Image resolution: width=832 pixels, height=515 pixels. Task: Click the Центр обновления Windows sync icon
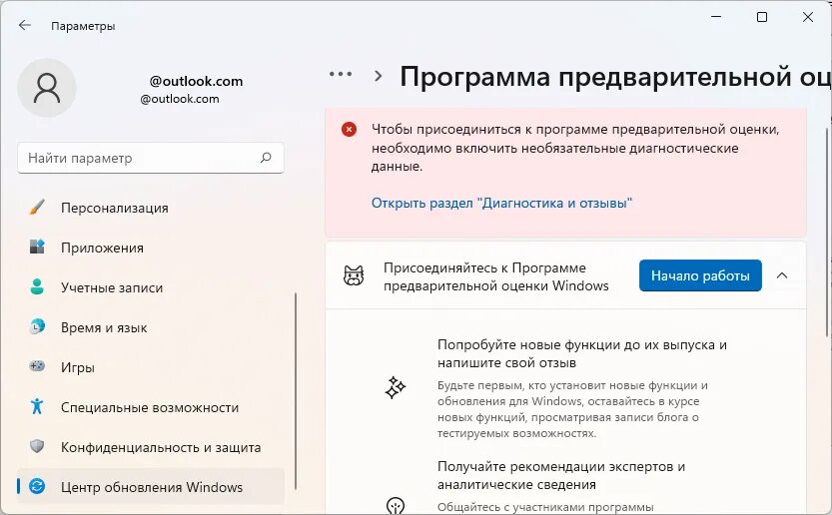click(x=37, y=486)
